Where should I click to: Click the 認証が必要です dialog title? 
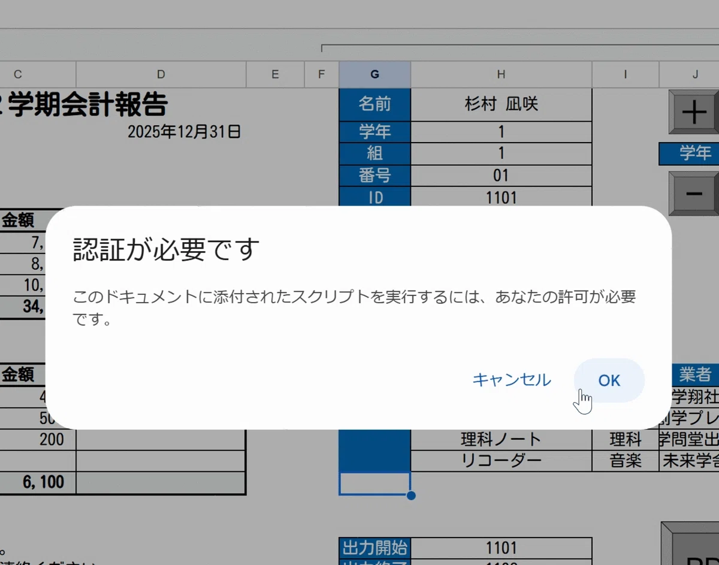[167, 249]
